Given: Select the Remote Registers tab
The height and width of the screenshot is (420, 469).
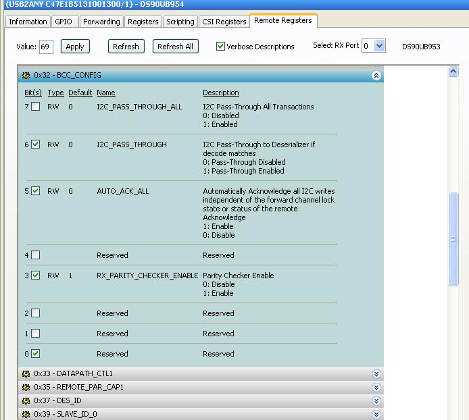Looking at the screenshot, I should [x=283, y=20].
